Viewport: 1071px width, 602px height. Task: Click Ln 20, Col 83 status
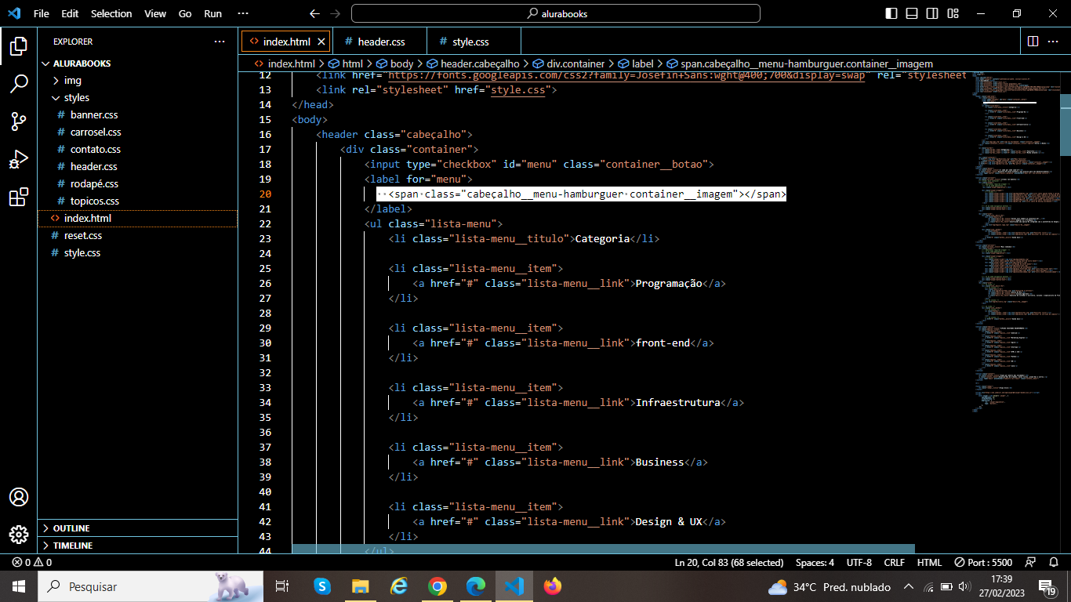coord(729,563)
